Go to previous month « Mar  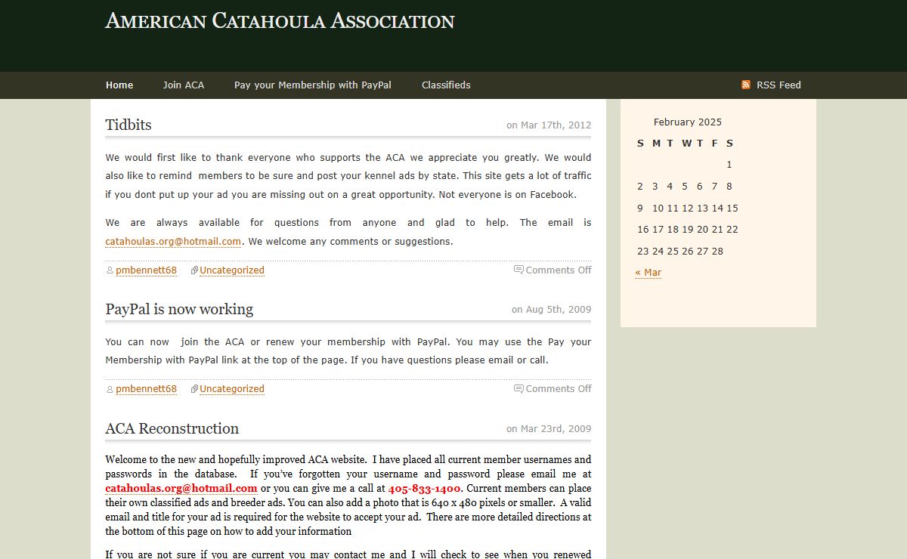pyautogui.click(x=649, y=273)
